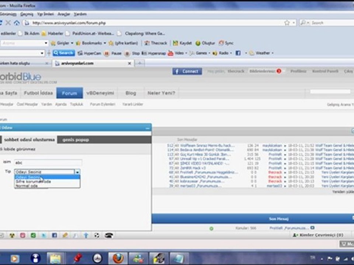354x265 pixels.
Task: Click the Sync toolbar button
Action: tap(226, 43)
